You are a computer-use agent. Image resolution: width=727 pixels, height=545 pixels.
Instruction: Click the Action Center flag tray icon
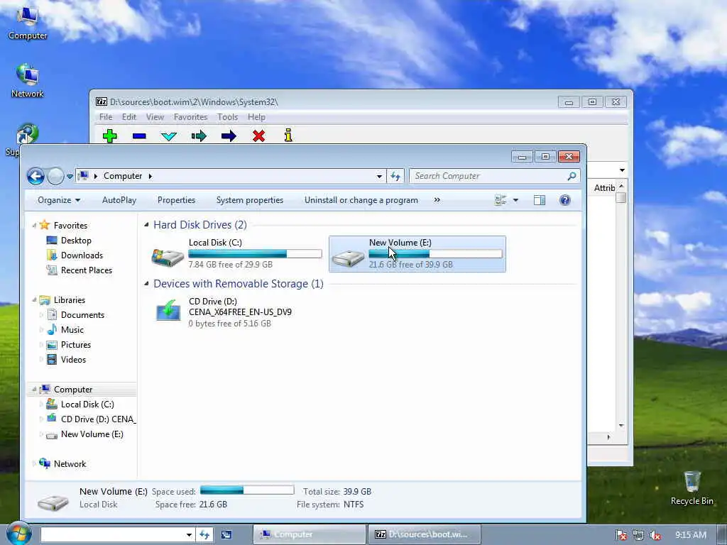pos(621,535)
